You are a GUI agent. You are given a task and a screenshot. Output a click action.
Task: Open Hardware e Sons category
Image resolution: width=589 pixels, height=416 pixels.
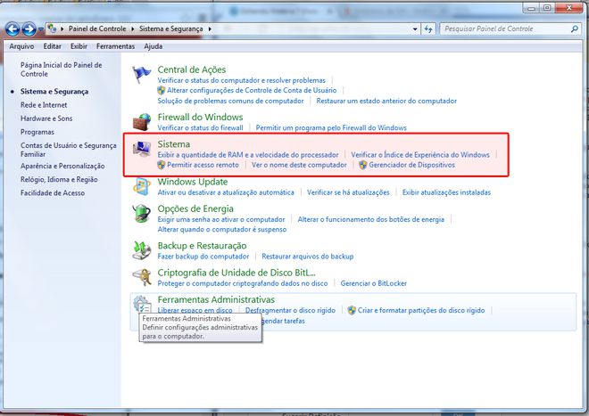tap(46, 118)
